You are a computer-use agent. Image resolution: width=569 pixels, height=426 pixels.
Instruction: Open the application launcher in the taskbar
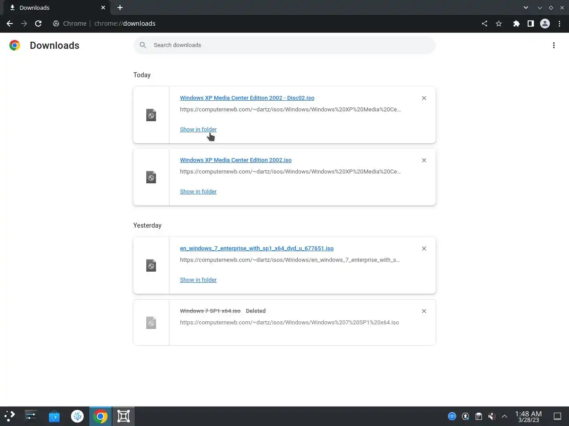click(x=10, y=416)
